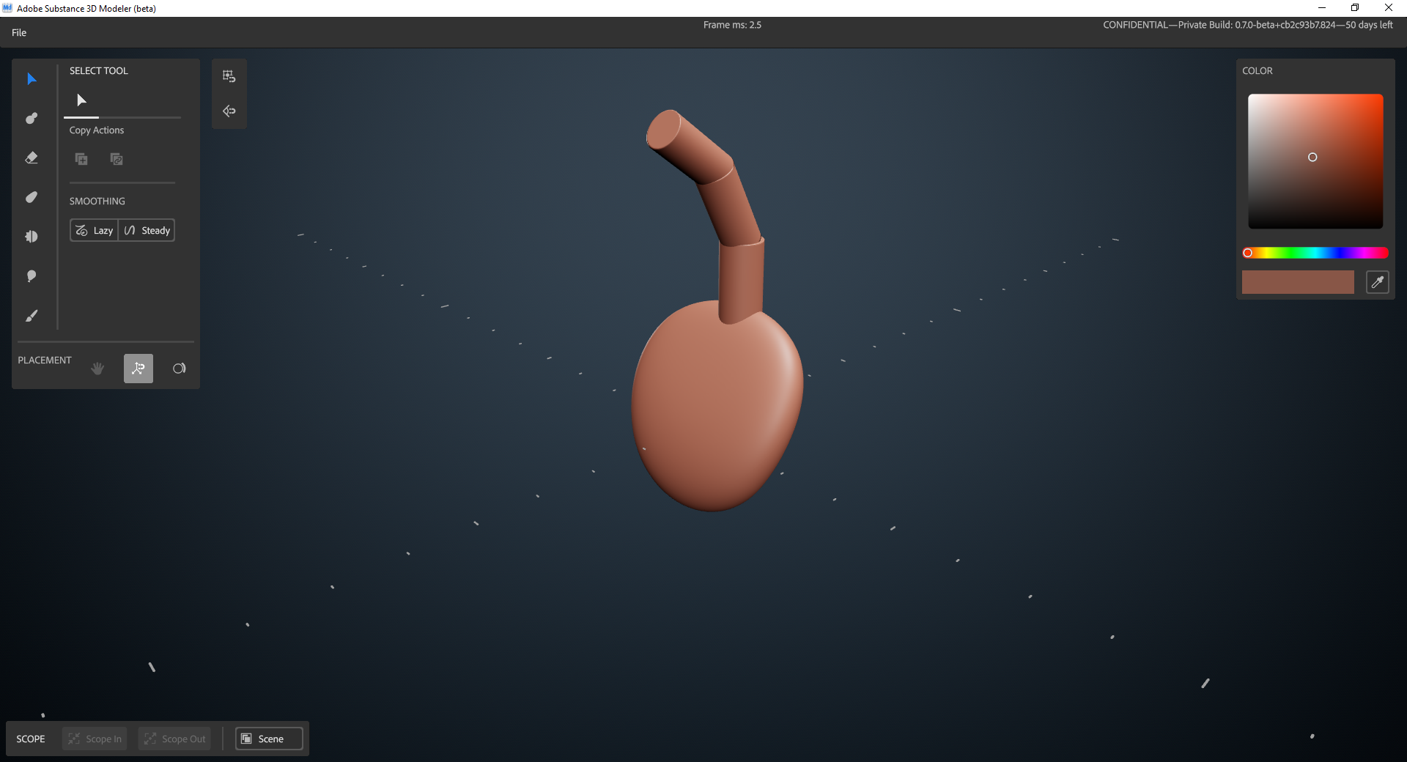Click the current brown color swatch
1407x762 pixels.
1298,282
